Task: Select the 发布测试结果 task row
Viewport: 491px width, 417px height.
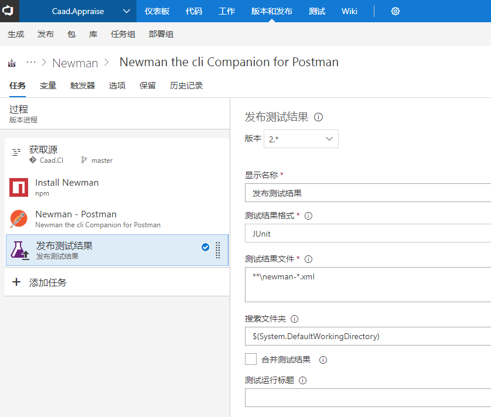Action: pyautogui.click(x=117, y=250)
